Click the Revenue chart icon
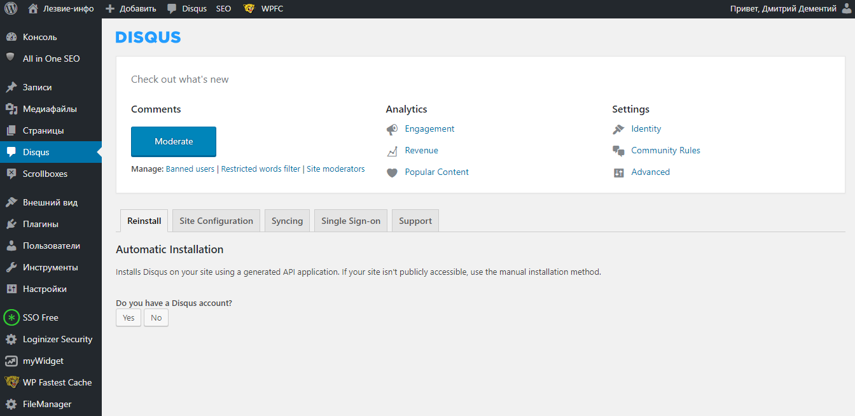The height and width of the screenshot is (416, 855). click(393, 151)
